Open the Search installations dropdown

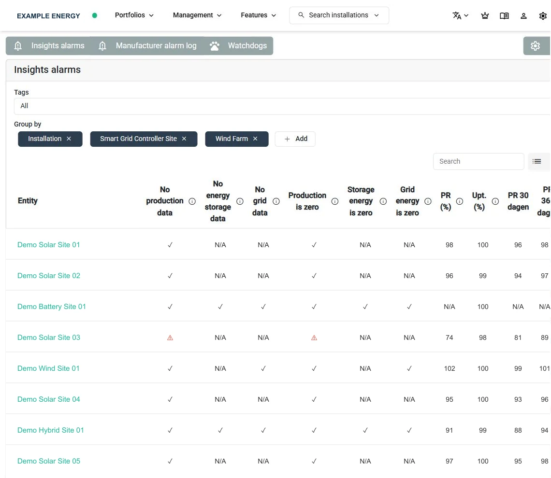pos(339,15)
